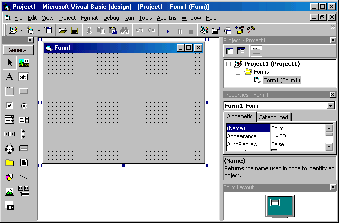Collapse the Forms folder node

pos(238,72)
